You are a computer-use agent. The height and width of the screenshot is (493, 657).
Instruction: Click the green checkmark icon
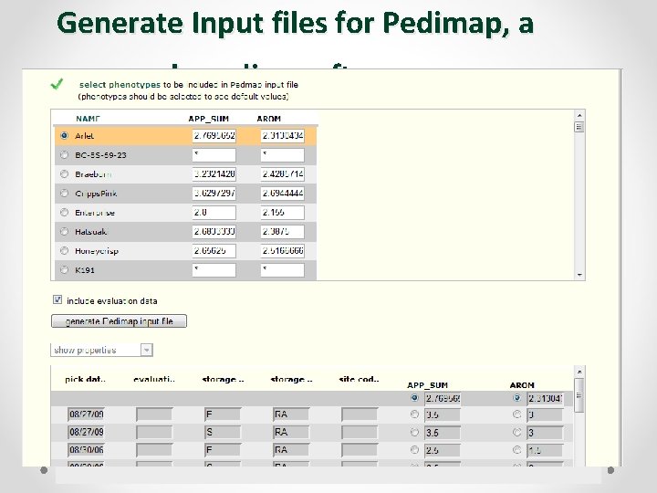[57, 84]
